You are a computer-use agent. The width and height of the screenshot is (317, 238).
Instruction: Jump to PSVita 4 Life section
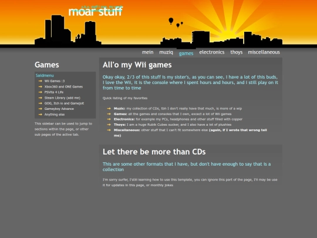pos(54,92)
